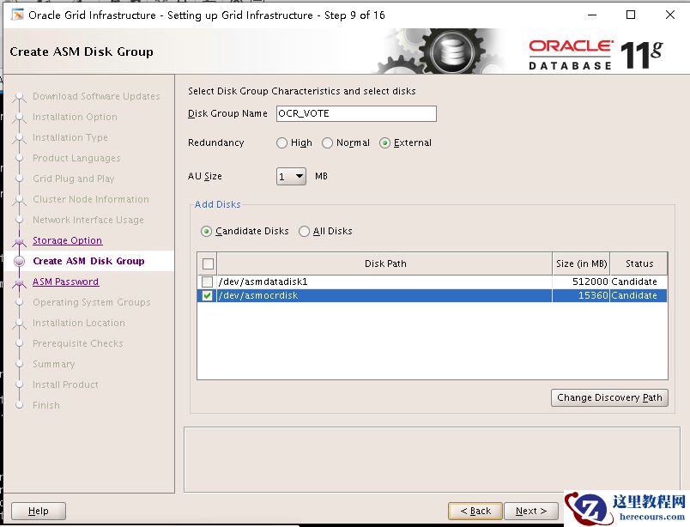Jump to the ASM Password step link
The height and width of the screenshot is (527, 690).
coord(65,282)
